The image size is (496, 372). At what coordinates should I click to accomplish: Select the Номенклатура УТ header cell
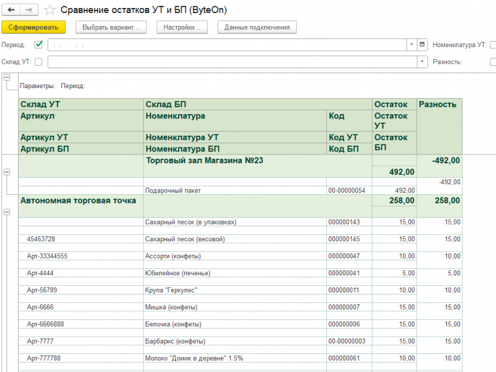235,137
